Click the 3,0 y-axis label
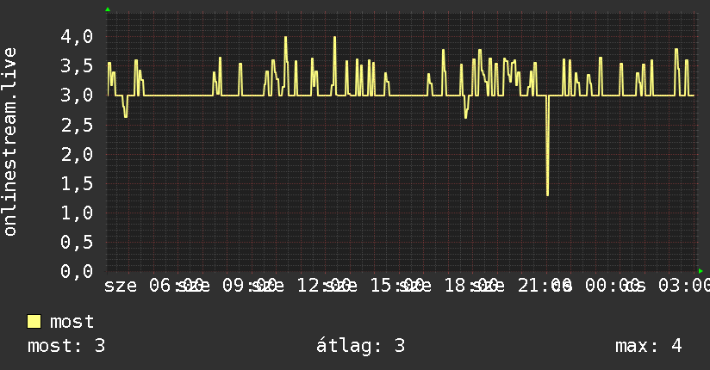The image size is (710, 370). pyautogui.click(x=77, y=96)
